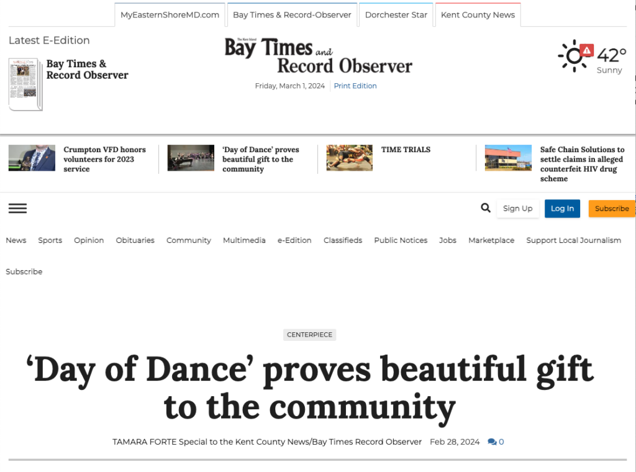Open the article comments bubble icon

click(x=492, y=442)
